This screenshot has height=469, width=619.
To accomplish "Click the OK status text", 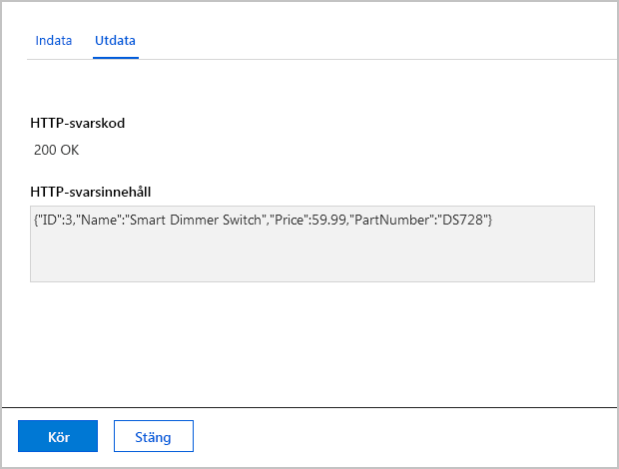I will [x=68, y=151].
